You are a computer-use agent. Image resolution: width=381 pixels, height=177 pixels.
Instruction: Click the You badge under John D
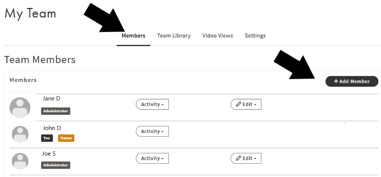(x=47, y=138)
